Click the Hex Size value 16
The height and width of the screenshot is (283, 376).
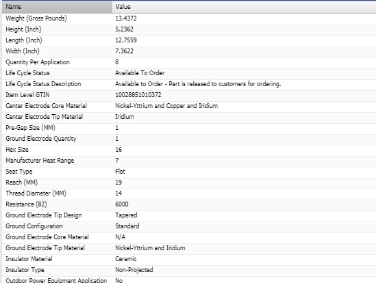[118, 150]
